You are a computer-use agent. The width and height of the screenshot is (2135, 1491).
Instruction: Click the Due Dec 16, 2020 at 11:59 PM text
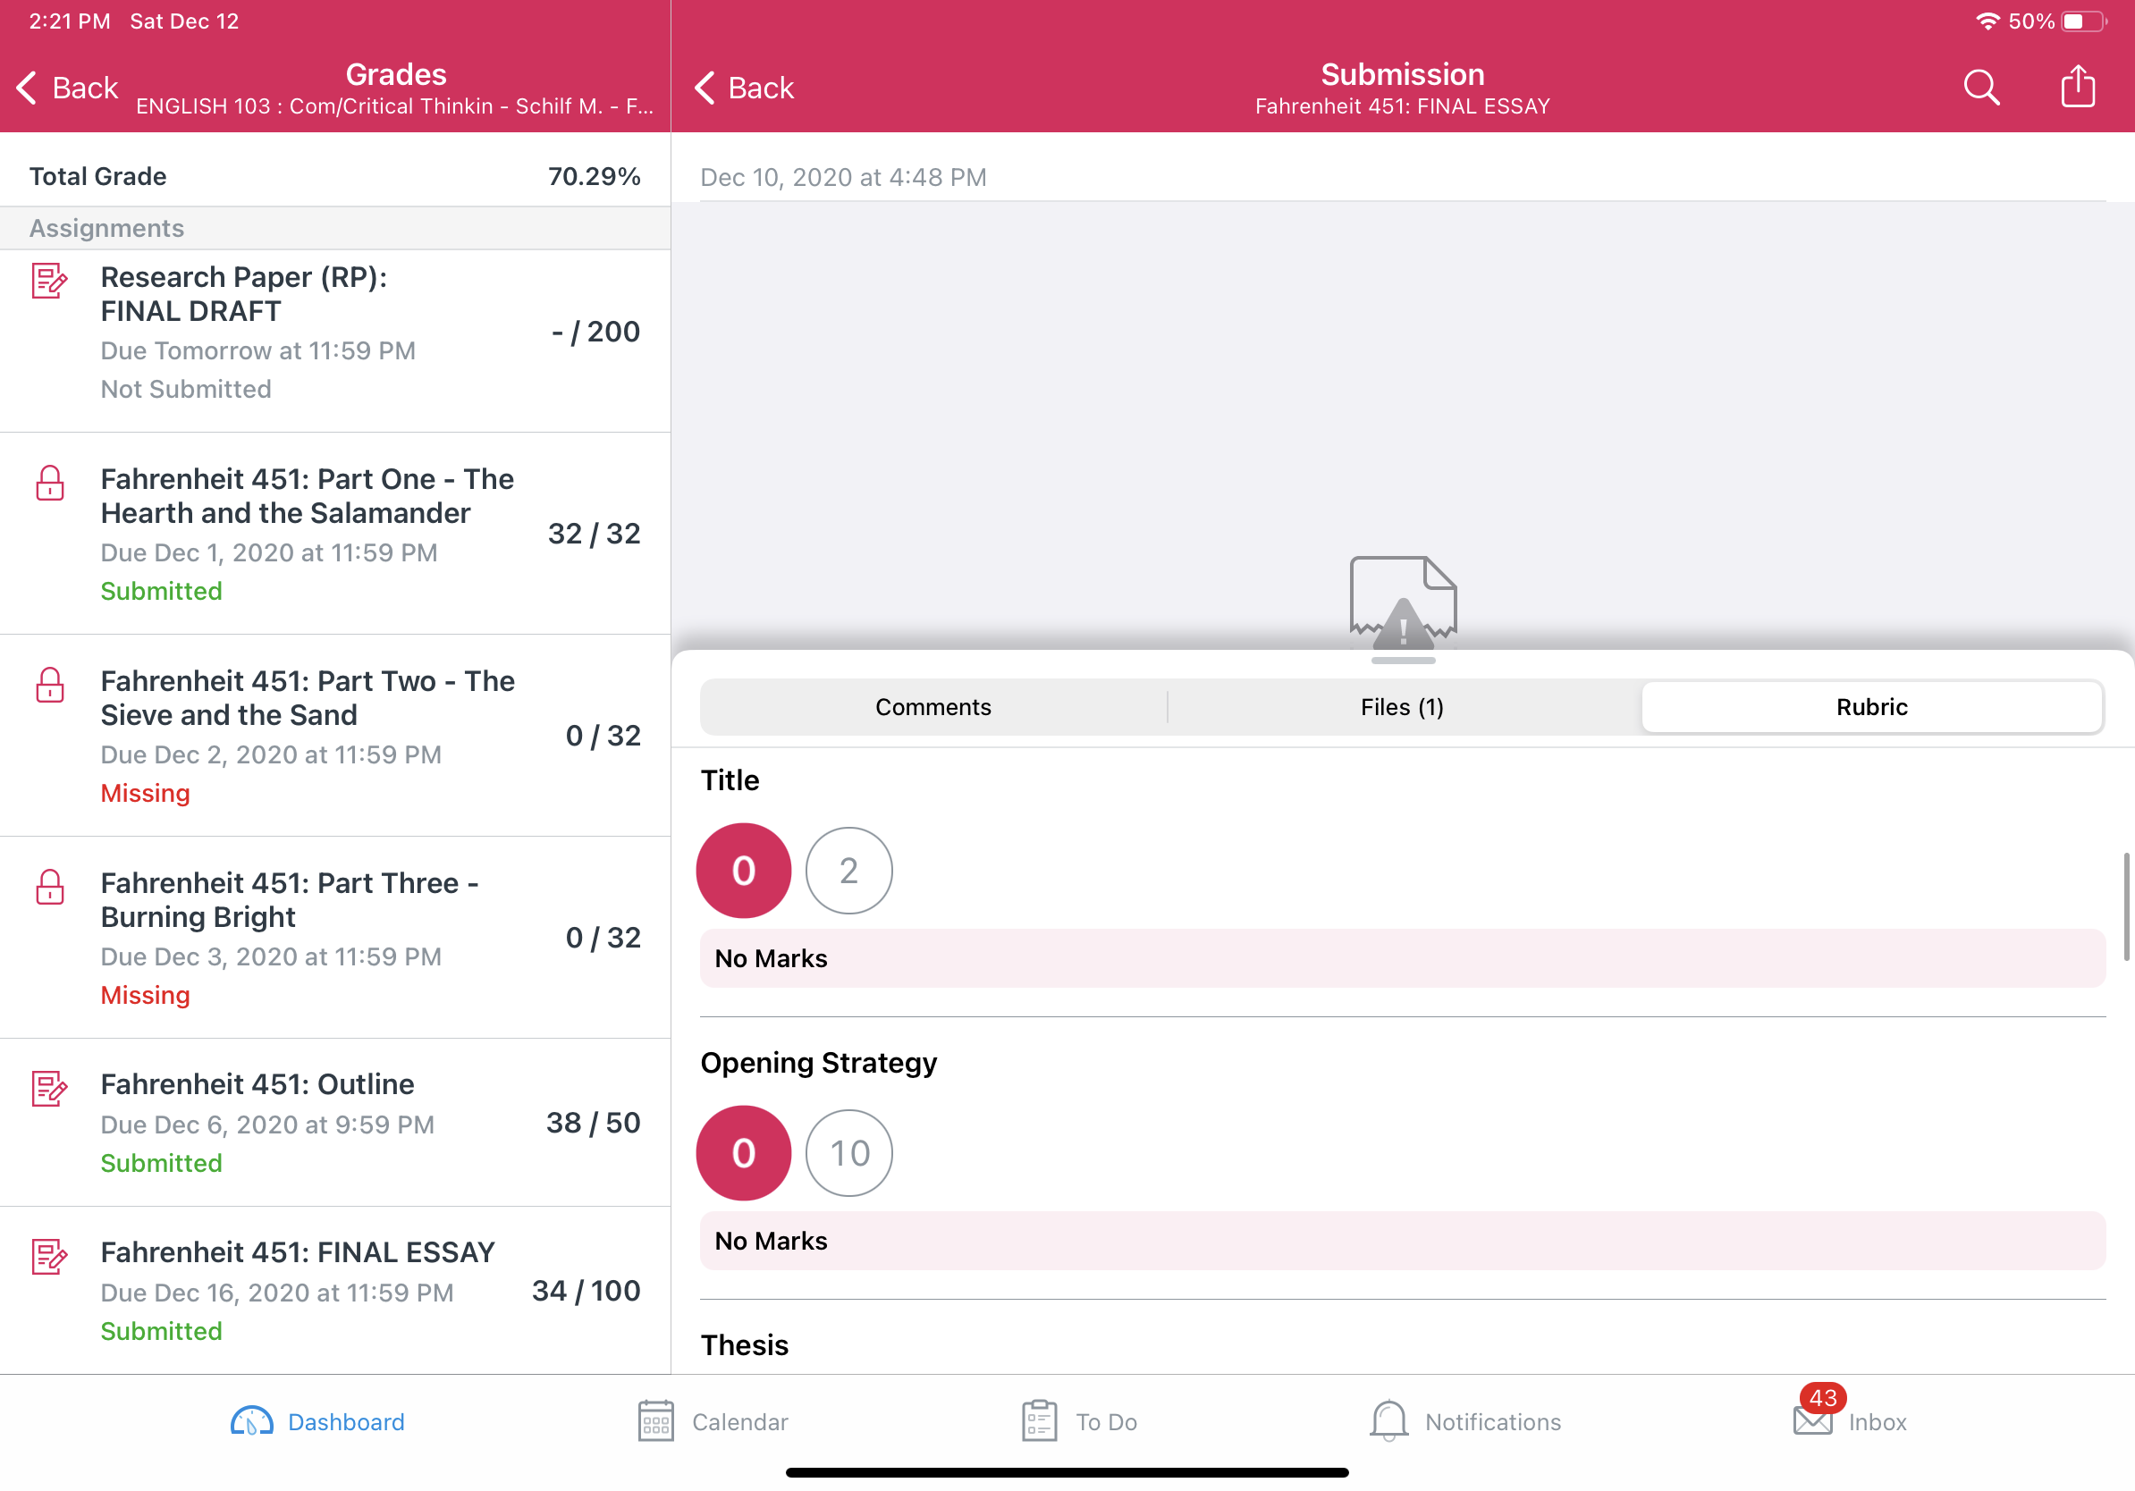pos(277,1292)
